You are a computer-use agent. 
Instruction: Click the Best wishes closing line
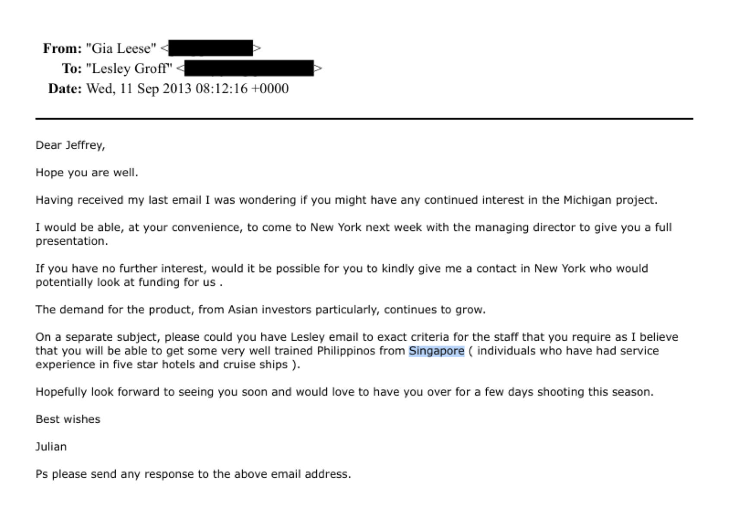[68, 419]
